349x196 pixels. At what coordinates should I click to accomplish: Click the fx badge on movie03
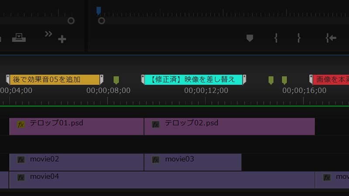(156, 160)
